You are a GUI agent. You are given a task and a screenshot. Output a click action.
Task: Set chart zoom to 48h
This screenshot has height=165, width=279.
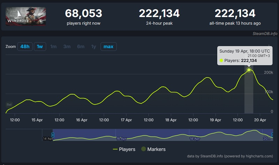25,46
